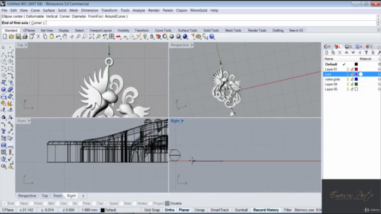Toggle Grid Snap in status bar
The image size is (381, 214).
pos(152,210)
